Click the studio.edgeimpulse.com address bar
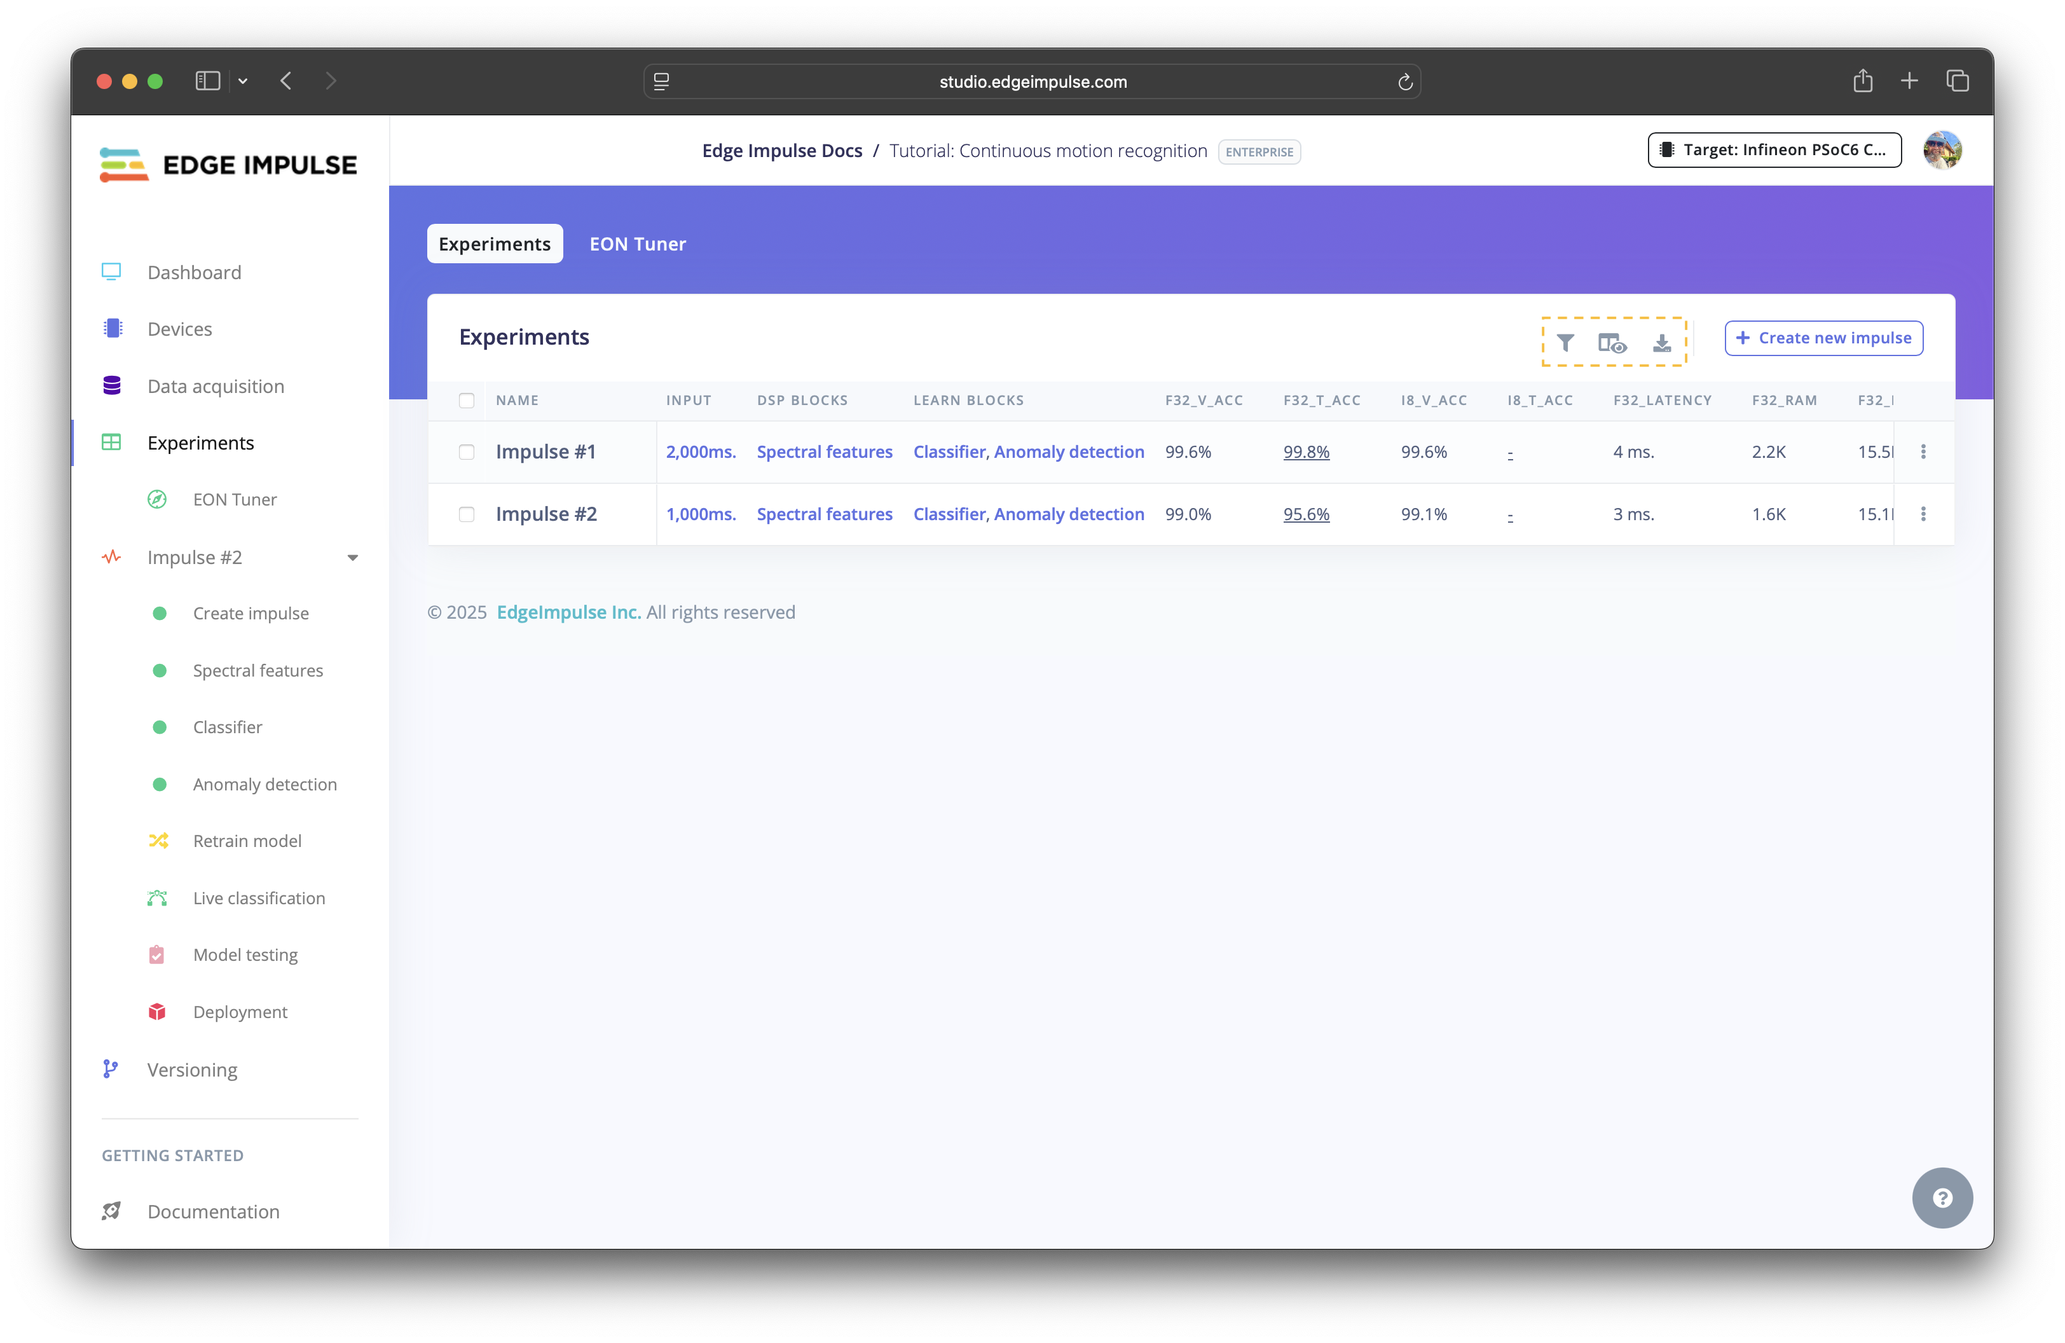Image resolution: width=2065 pixels, height=1343 pixels. pos(1032,81)
